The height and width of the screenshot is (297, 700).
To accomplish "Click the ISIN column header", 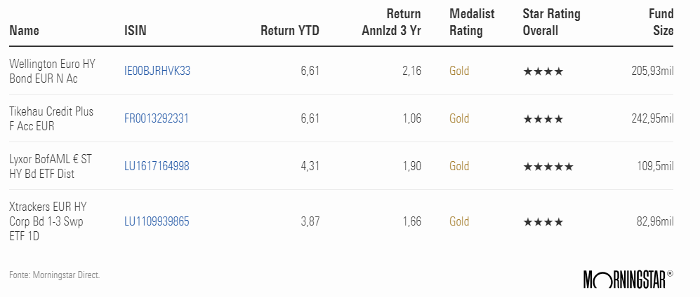I will [x=135, y=31].
